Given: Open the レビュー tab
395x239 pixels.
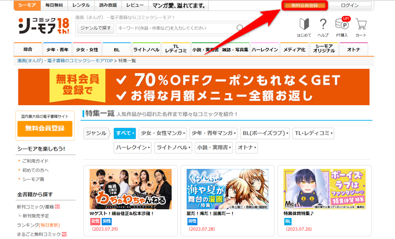Looking at the screenshot, I should click(x=135, y=5).
